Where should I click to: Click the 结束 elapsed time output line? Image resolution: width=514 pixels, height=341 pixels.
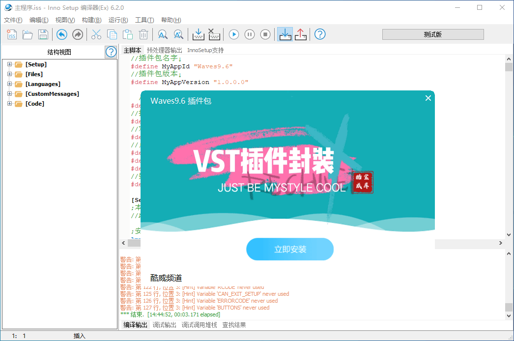tap(170, 314)
